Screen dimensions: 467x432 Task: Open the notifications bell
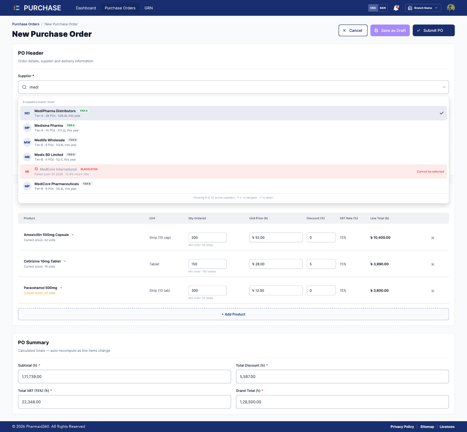396,8
